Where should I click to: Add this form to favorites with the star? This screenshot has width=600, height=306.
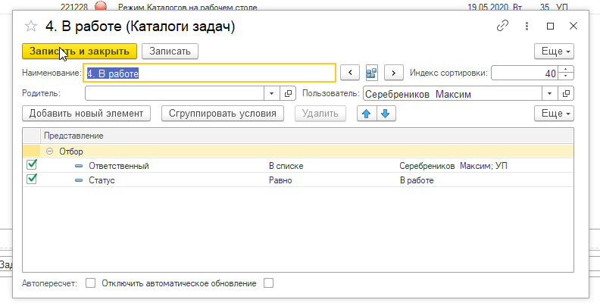[31, 27]
